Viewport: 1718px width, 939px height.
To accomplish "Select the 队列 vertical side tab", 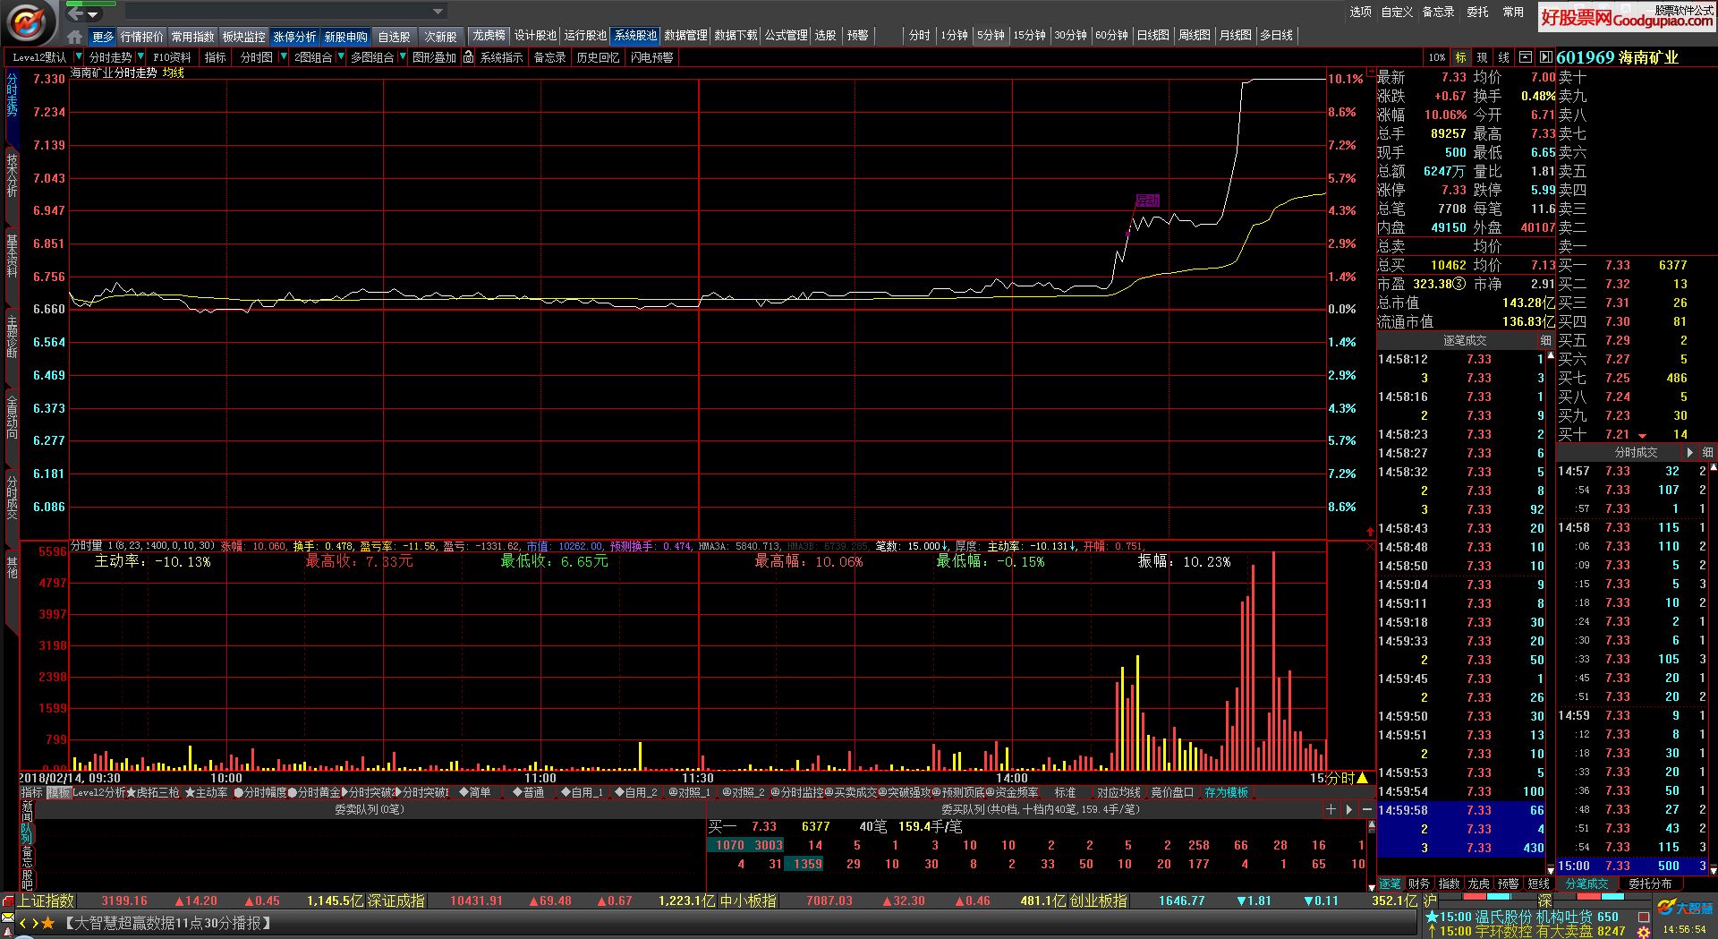I will (x=27, y=834).
